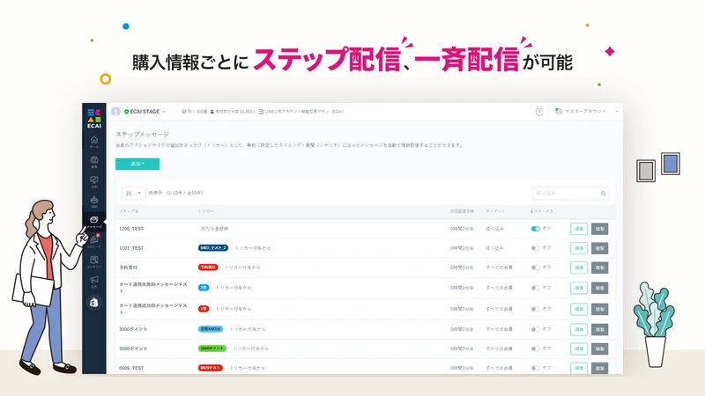The width and height of the screenshot is (705, 396).
Task: Click the ターゲット column header
Action: [495, 211]
